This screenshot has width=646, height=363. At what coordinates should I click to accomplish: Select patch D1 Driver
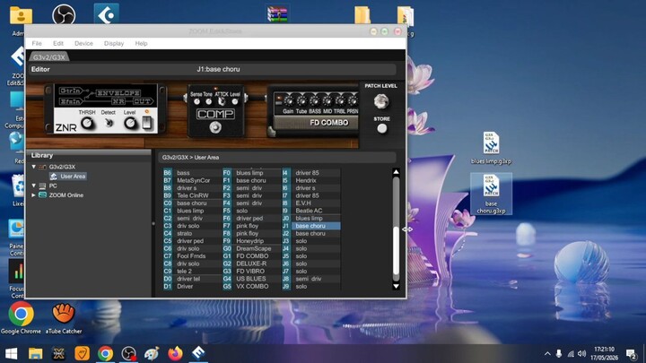click(x=193, y=286)
